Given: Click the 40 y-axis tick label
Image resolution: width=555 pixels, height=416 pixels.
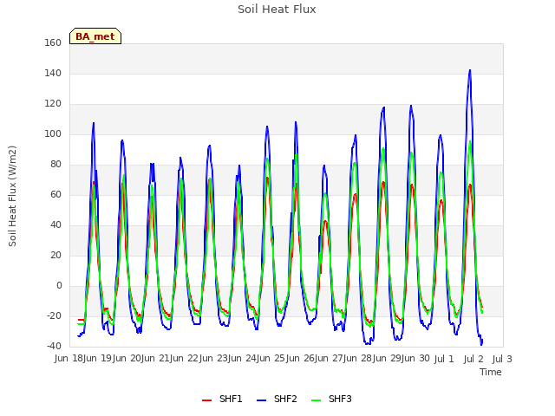Looking at the screenshot, I should pyautogui.click(x=55, y=225).
